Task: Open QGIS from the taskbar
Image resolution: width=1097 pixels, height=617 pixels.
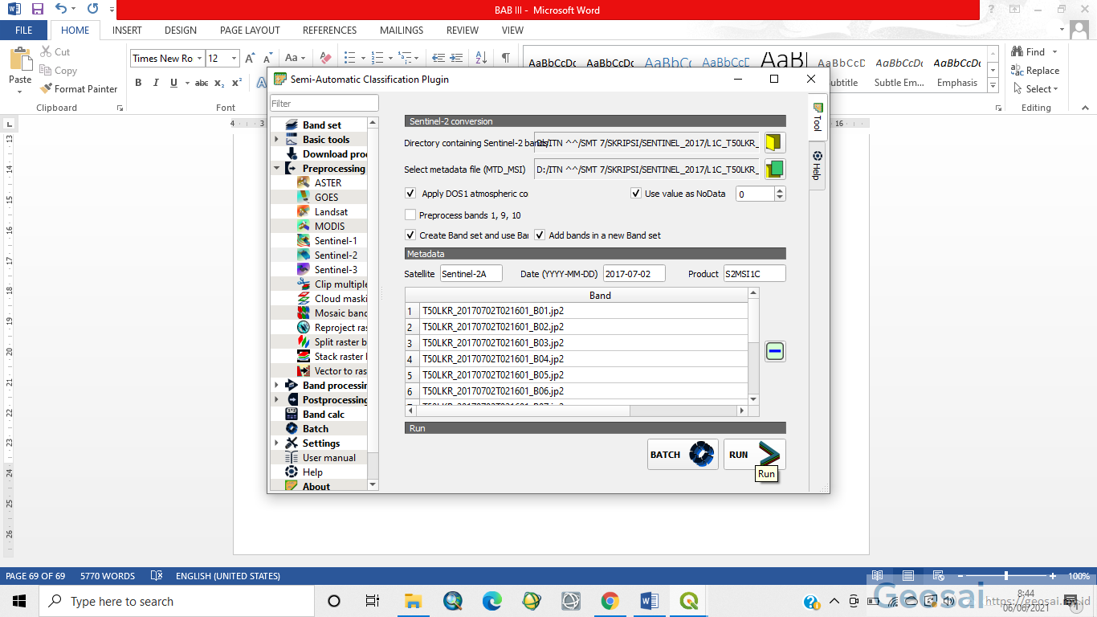Action: [688, 601]
